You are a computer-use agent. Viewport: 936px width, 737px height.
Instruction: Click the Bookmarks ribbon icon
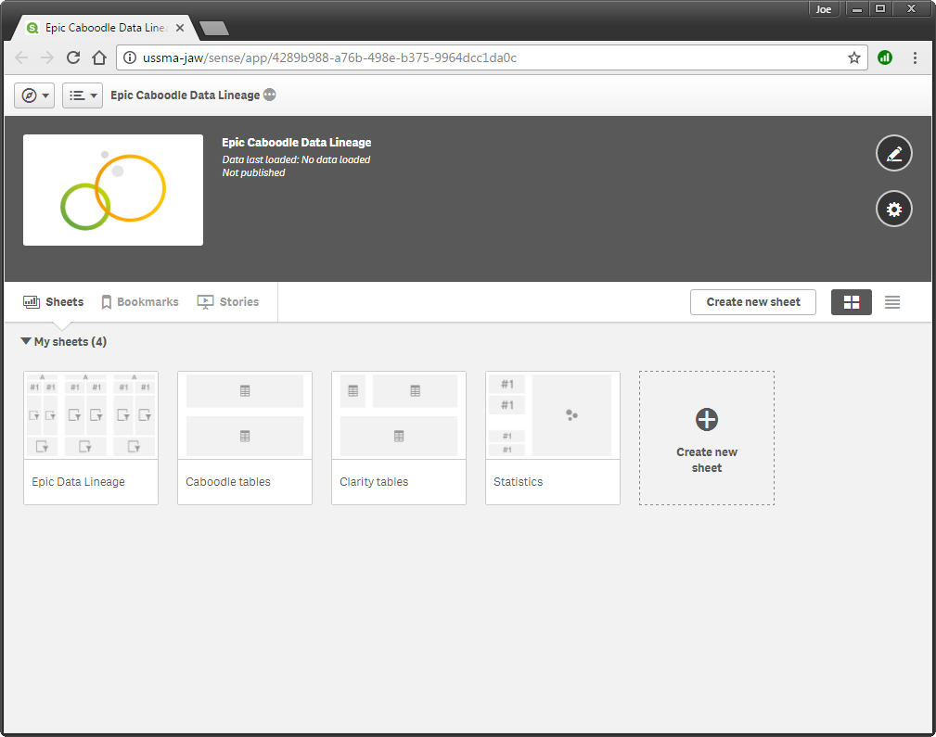coord(107,302)
